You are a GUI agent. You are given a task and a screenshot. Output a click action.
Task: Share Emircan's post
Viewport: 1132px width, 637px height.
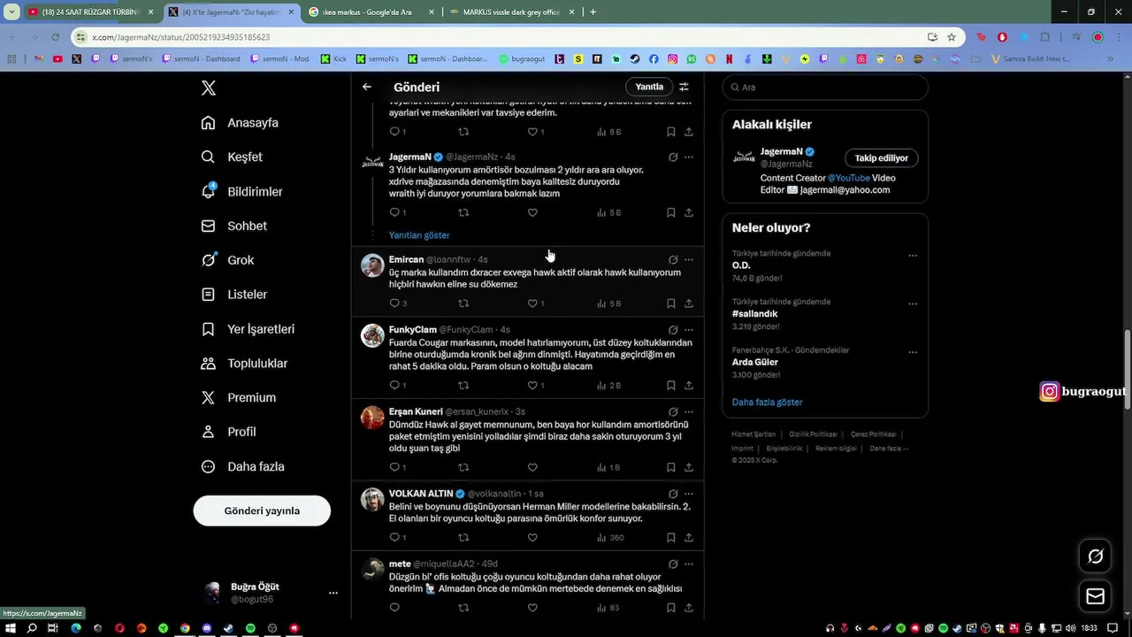pos(689,303)
